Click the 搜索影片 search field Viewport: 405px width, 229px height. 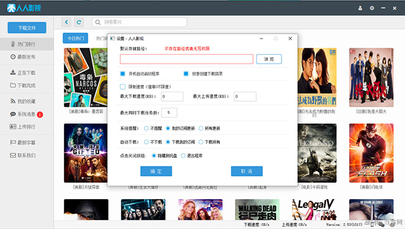click(140, 22)
